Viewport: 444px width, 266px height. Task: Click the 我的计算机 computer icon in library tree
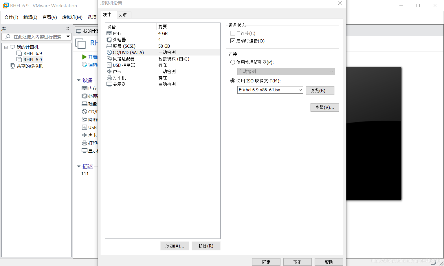coord(12,47)
